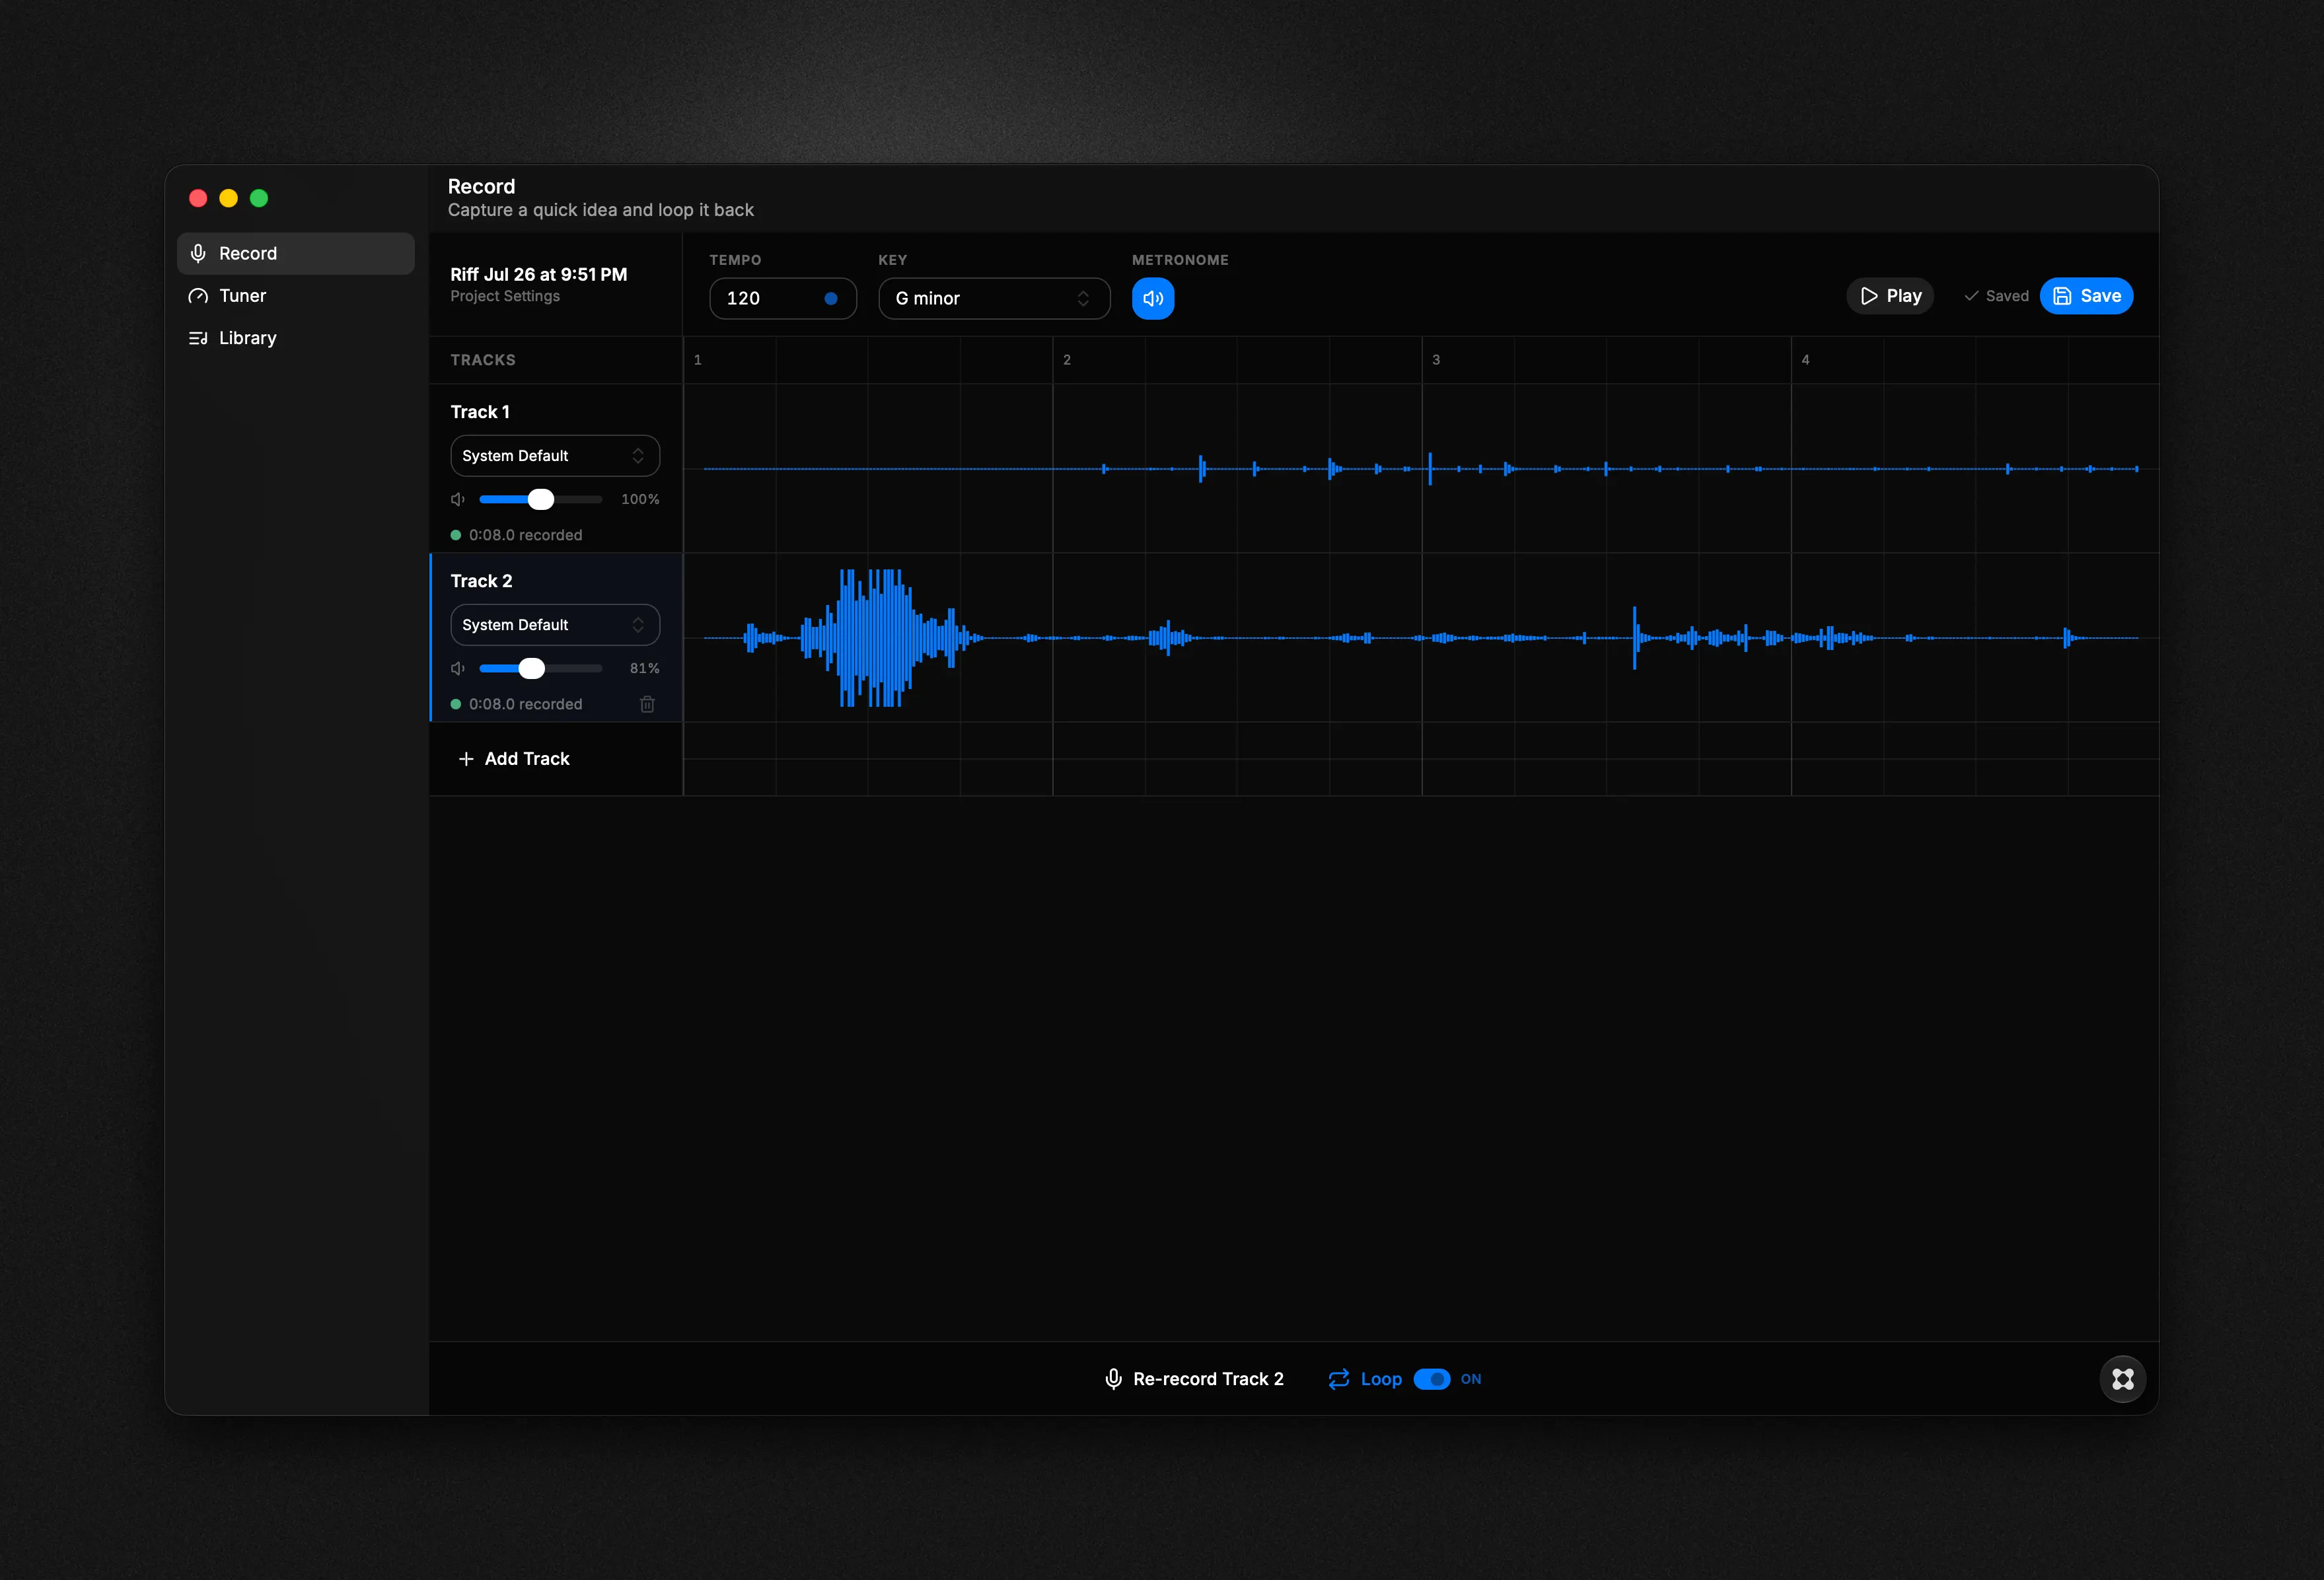Click the microphone icon next to Record
Image resolution: width=2324 pixels, height=1580 pixels.
[198, 253]
